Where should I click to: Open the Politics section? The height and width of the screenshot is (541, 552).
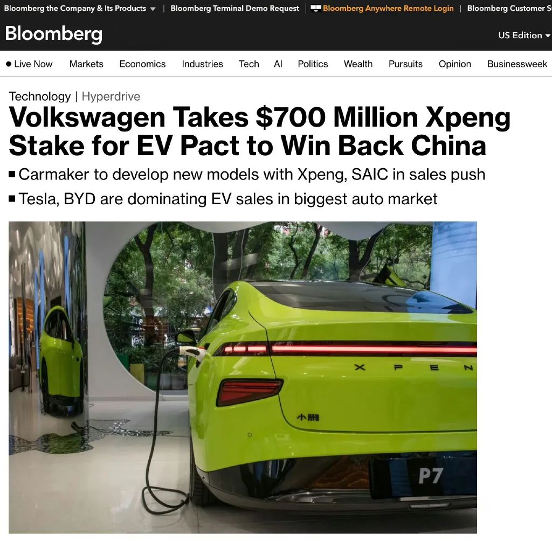point(313,64)
